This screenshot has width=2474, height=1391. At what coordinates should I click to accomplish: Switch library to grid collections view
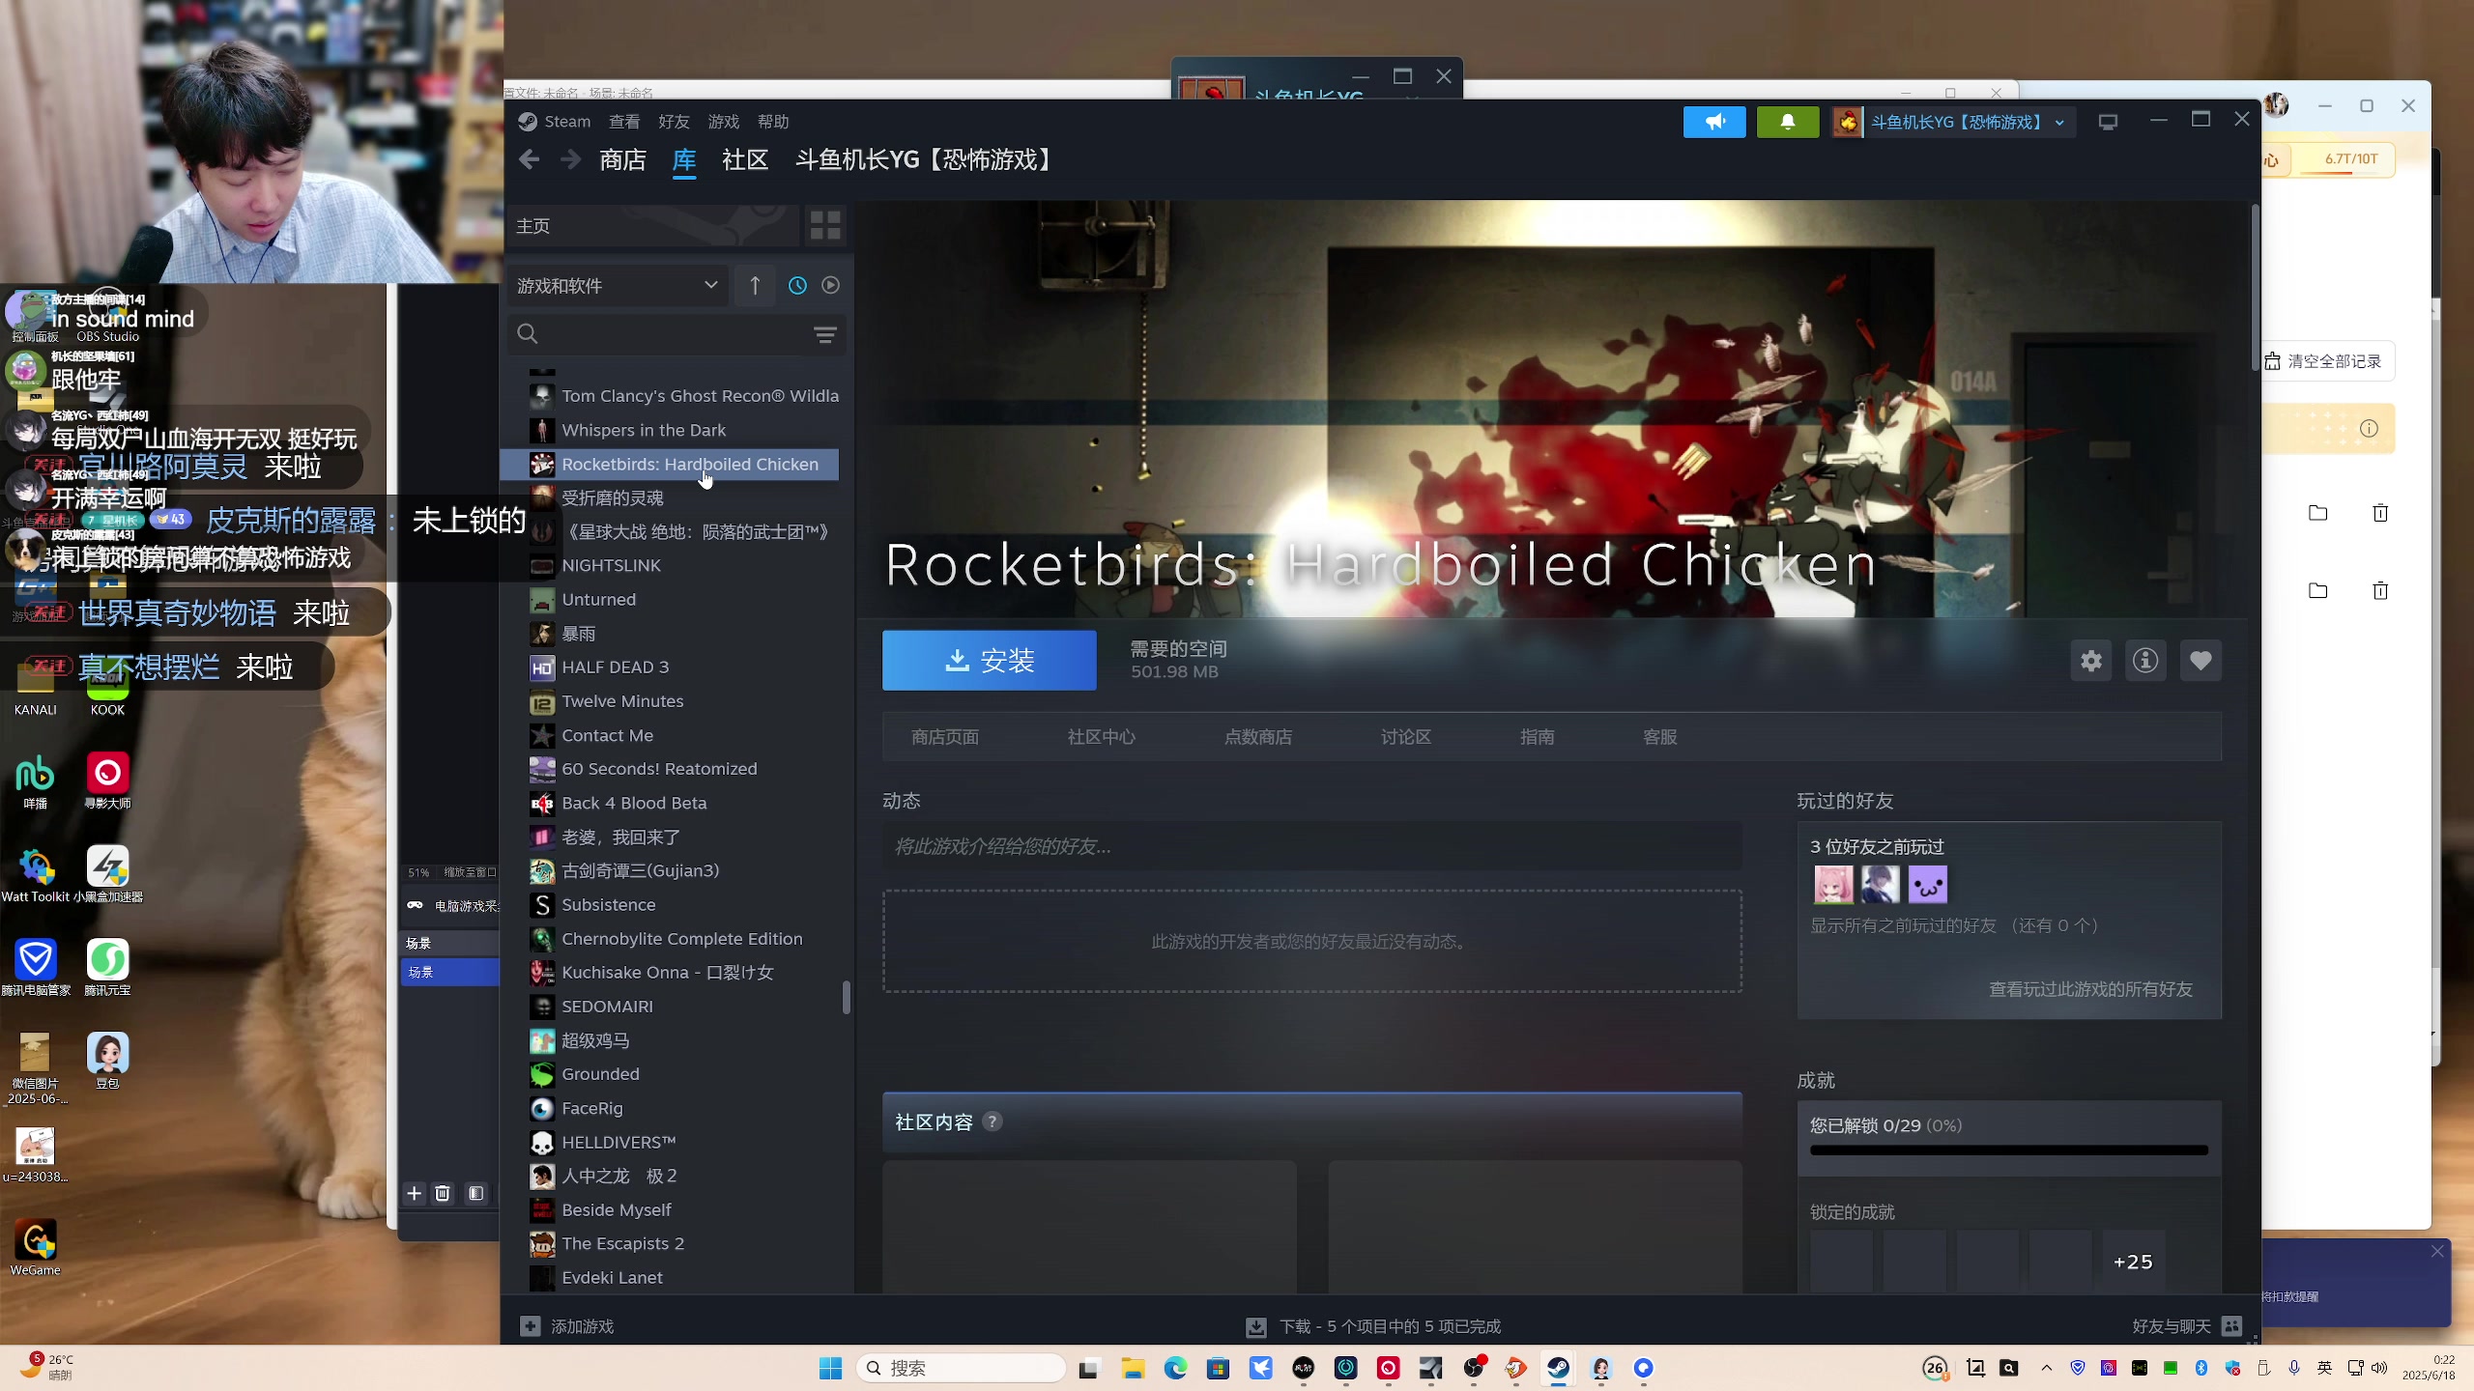click(825, 225)
